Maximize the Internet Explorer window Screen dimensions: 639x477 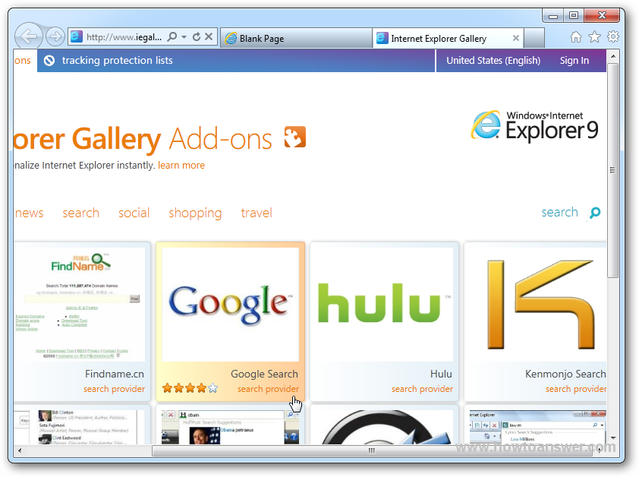[574, 15]
